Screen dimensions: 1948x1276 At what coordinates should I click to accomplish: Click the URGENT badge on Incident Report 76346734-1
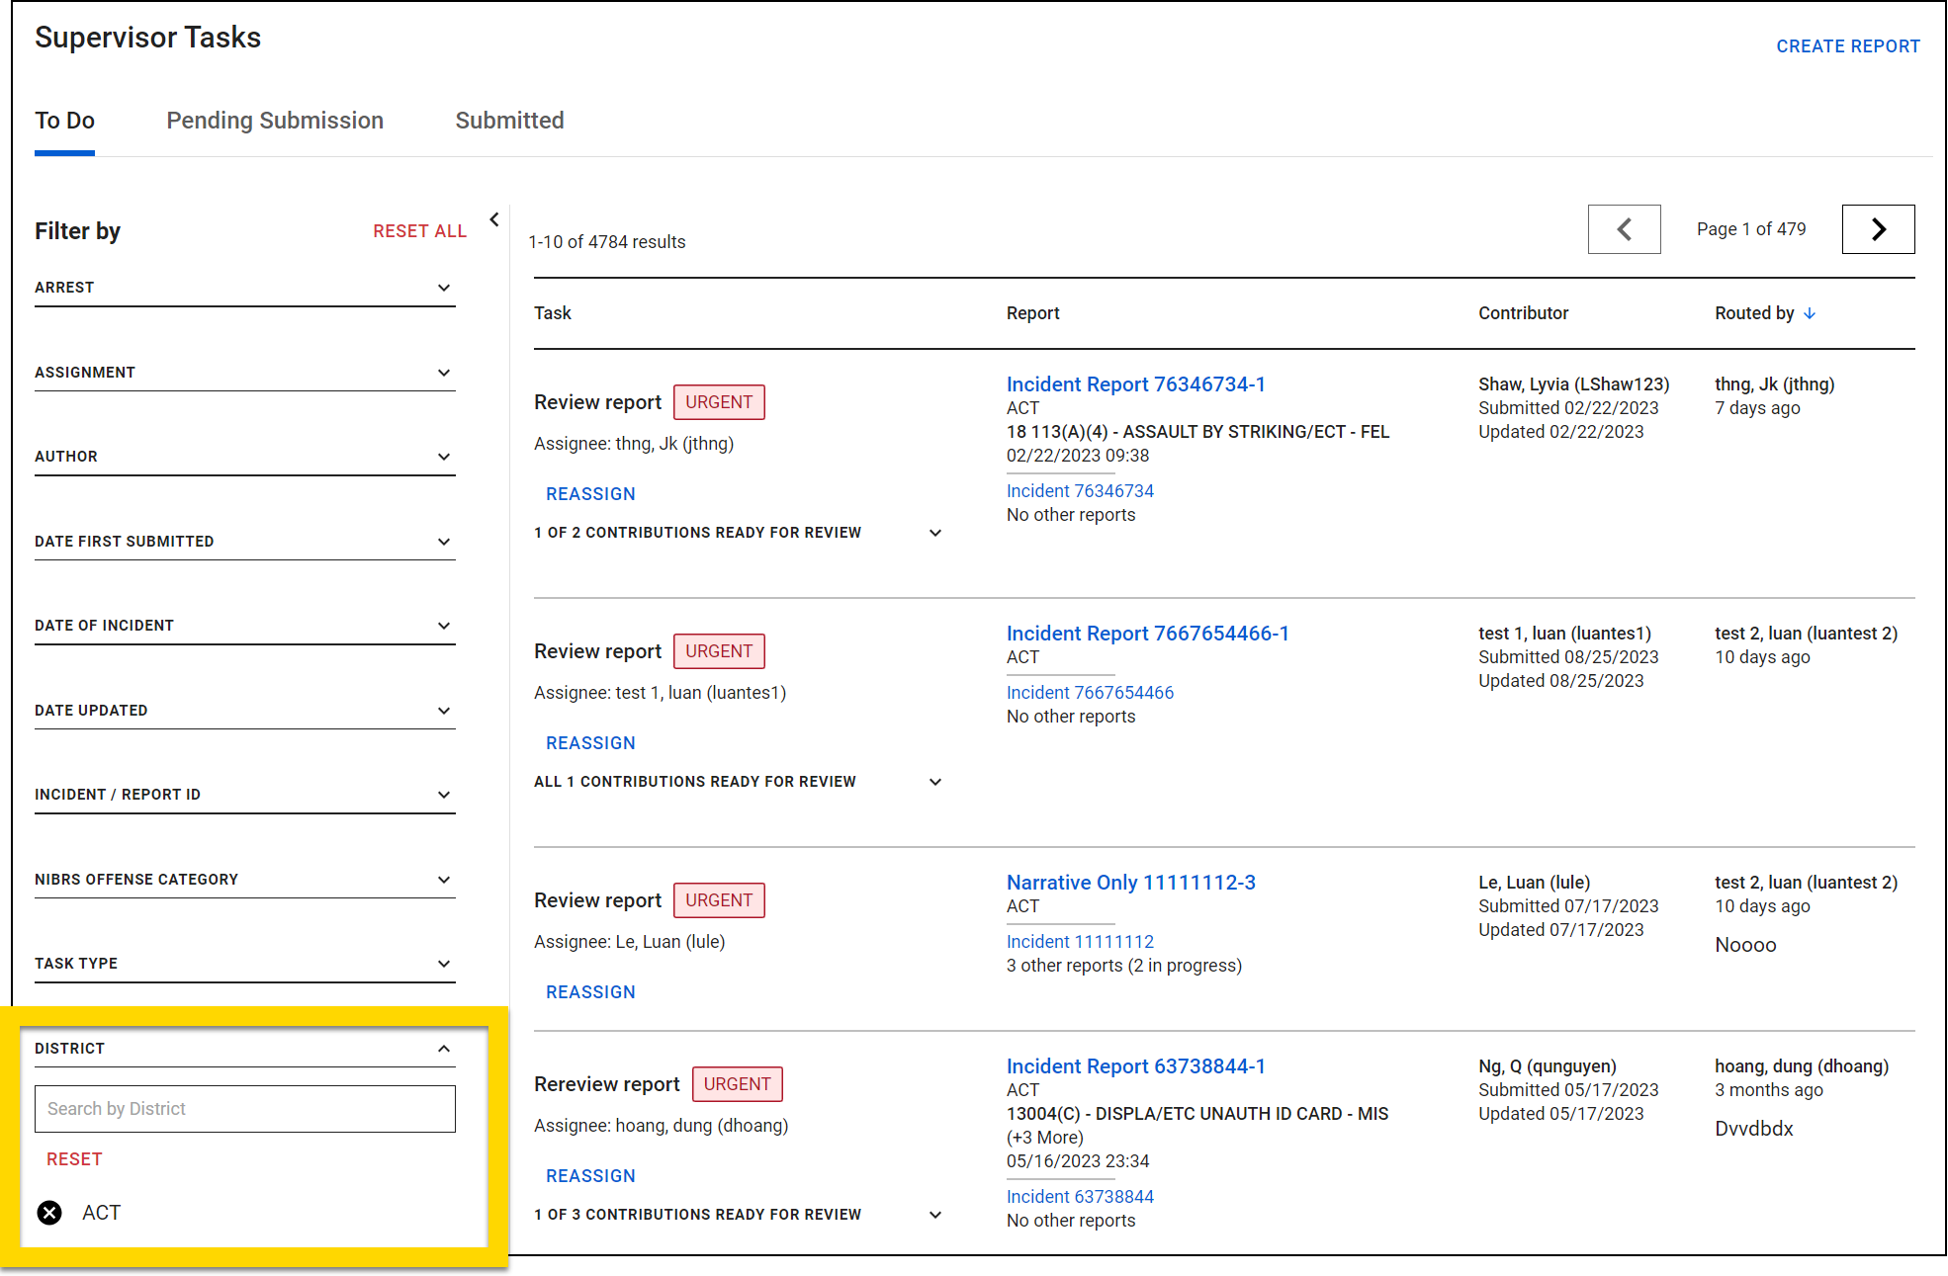tap(719, 401)
